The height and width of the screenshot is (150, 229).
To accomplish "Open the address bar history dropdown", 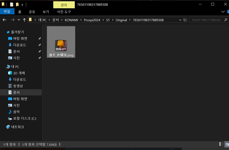I will 180,20.
